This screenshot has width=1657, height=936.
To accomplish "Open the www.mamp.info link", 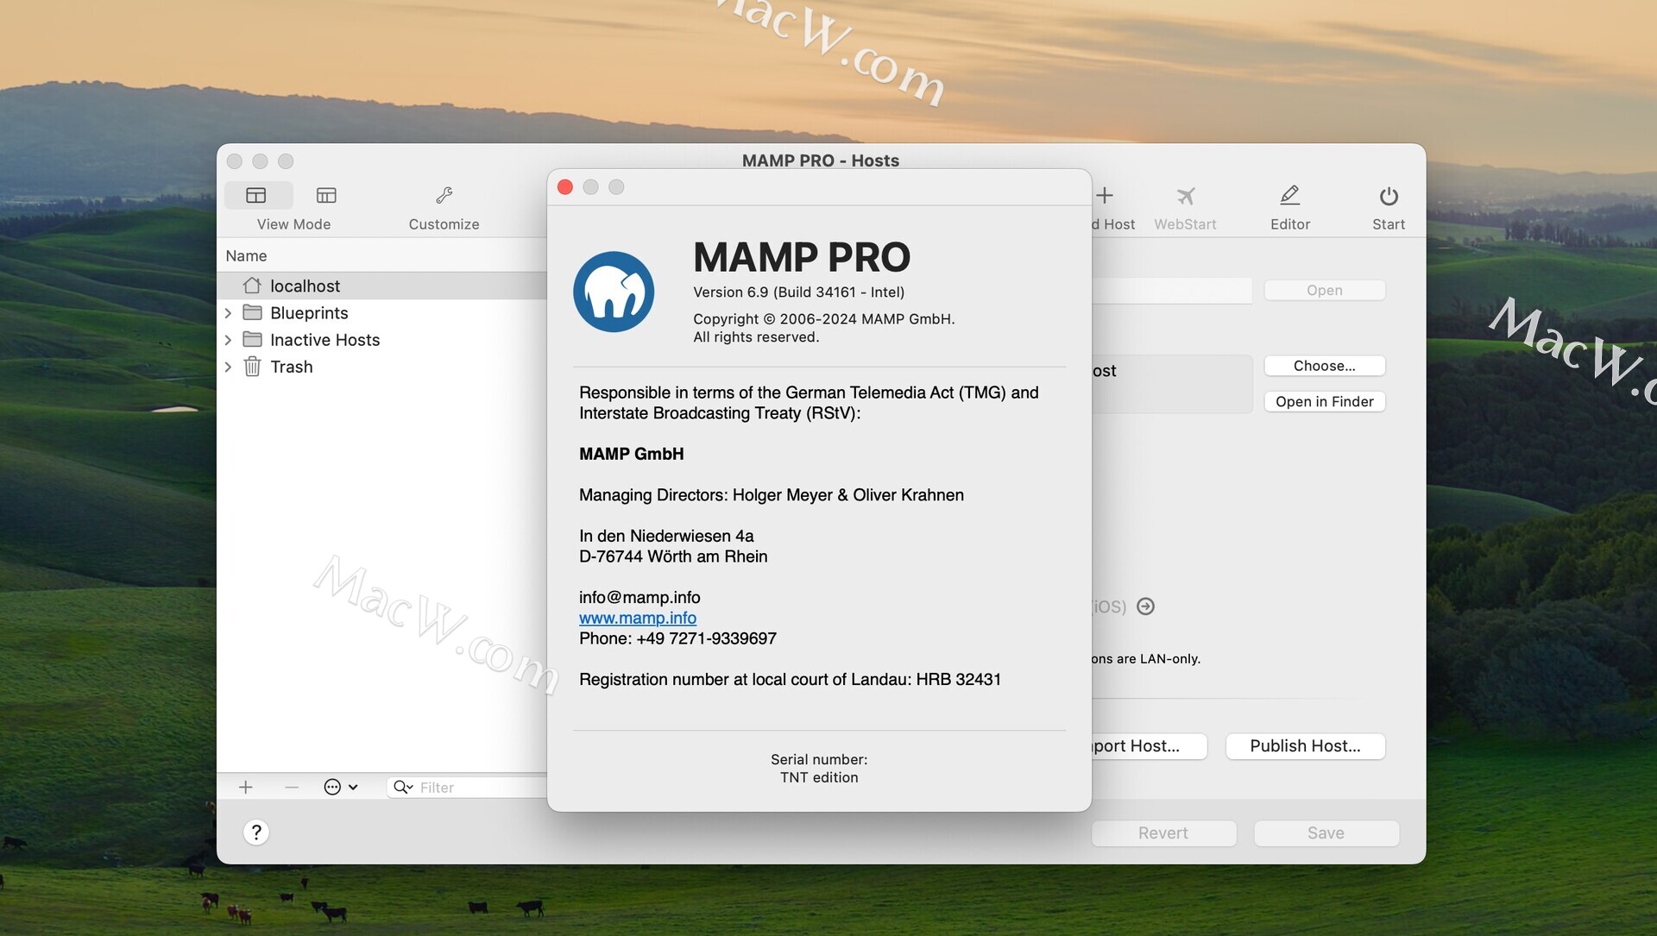I will coord(638,618).
